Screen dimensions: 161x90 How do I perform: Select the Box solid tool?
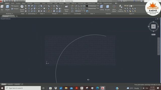pyautogui.click(x=2, y=7)
